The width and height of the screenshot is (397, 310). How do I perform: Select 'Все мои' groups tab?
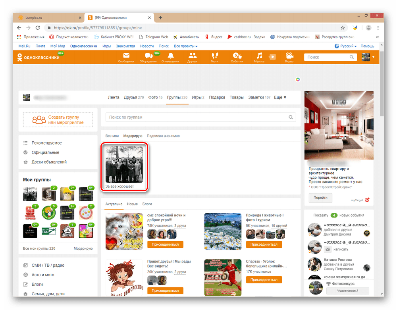(x=112, y=136)
